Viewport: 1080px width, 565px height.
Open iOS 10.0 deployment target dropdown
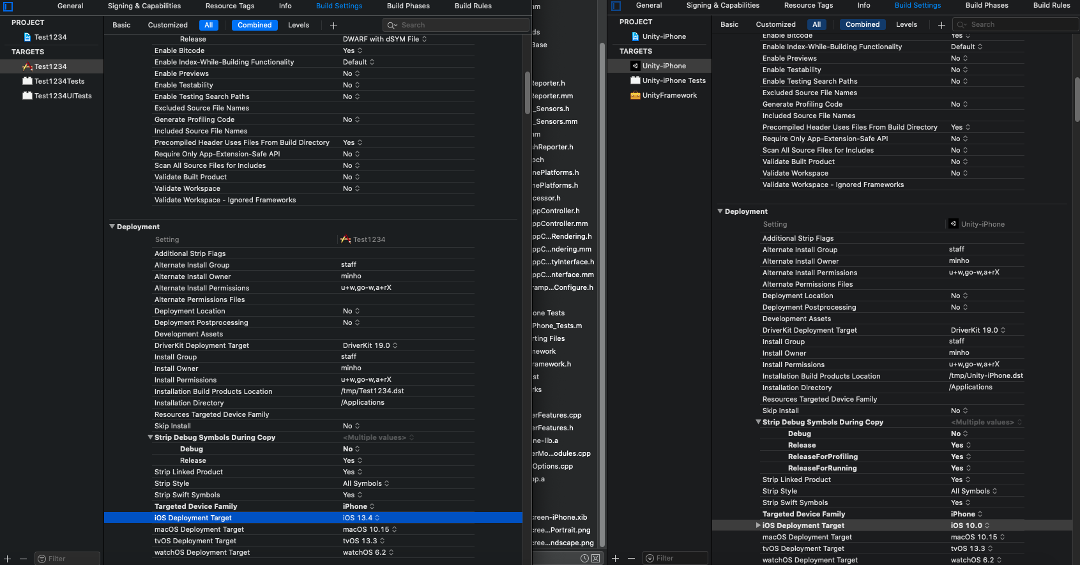click(970, 525)
